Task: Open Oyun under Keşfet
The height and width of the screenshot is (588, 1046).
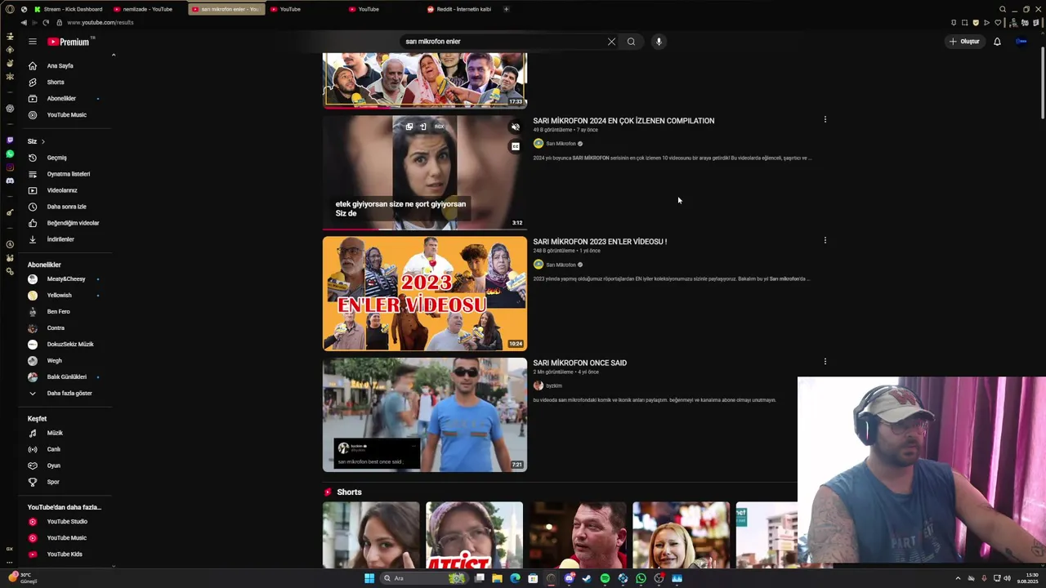Action: 53,465
